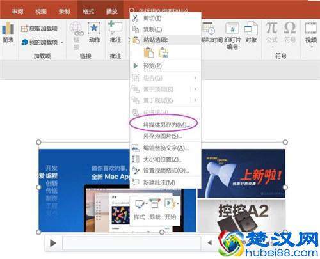Open the 置于底层(K) submenu arrow
The width and height of the screenshot is (320, 259).
point(195,100)
